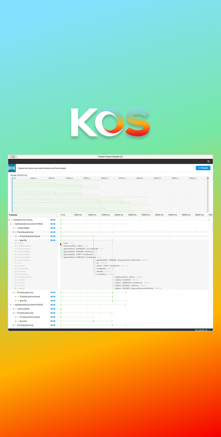Select 'appendCallback - TERMINATE - terminateHandler' event
221x437 pixels.
pyautogui.click(x=81, y=249)
